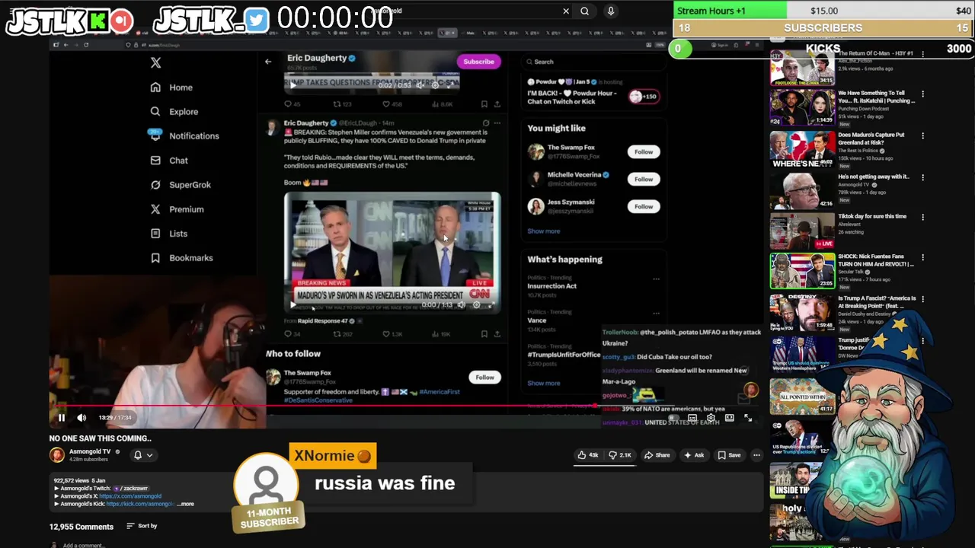Screen dimensions: 975x548
Task: Open YouTube player settings gear
Action: (711, 418)
